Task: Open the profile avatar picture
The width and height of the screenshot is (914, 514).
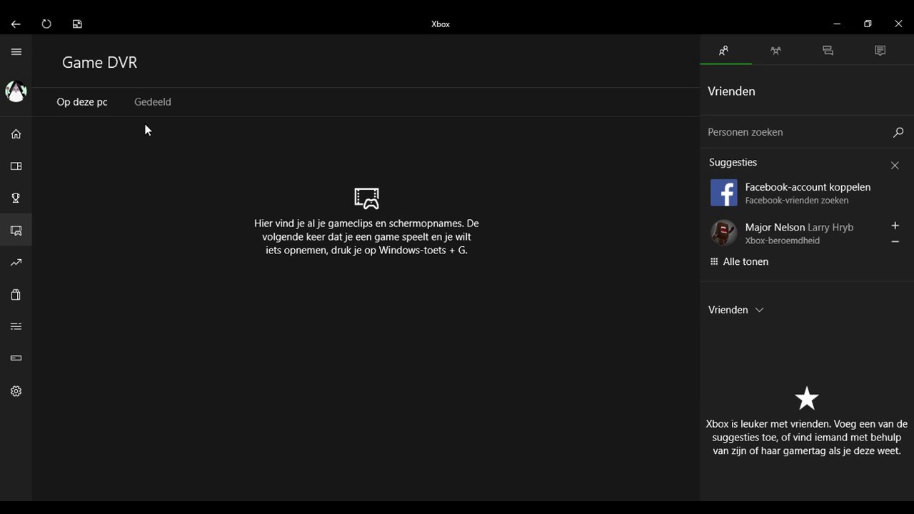Action: tap(16, 91)
